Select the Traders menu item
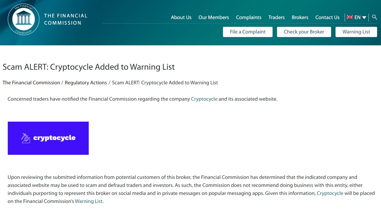The height and width of the screenshot is (209, 381). pyautogui.click(x=276, y=17)
